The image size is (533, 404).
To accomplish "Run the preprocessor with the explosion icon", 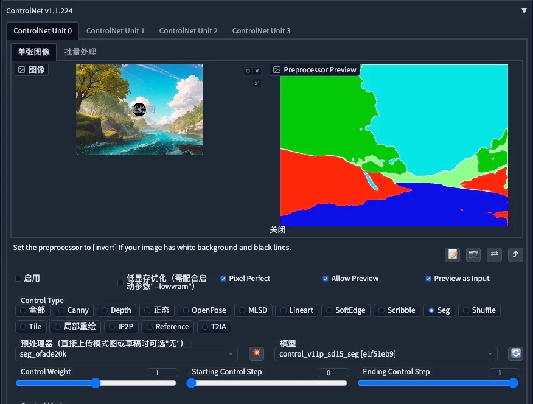I will 256,353.
